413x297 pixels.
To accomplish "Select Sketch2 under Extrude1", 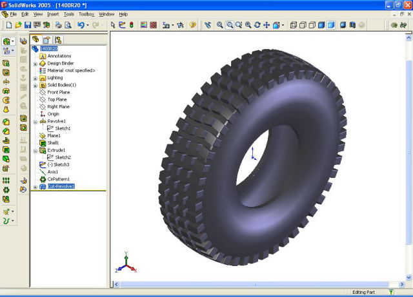I will coord(63,157).
